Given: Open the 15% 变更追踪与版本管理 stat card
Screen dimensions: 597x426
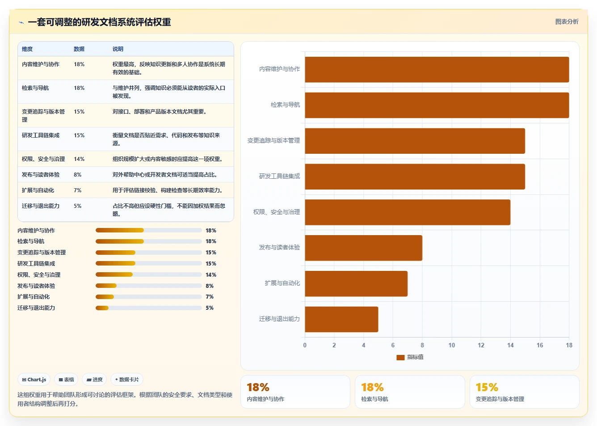Looking at the screenshot, I should pyautogui.click(x=525, y=392).
